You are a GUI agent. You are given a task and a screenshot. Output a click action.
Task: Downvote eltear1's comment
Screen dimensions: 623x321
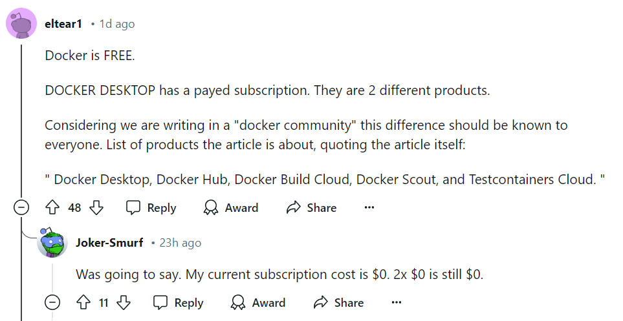(x=96, y=207)
